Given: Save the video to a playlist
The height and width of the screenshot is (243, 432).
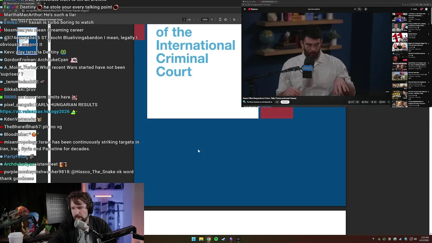Looking at the screenshot, I should click(382, 102).
